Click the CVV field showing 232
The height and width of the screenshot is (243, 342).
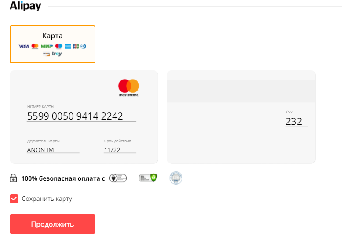296,122
